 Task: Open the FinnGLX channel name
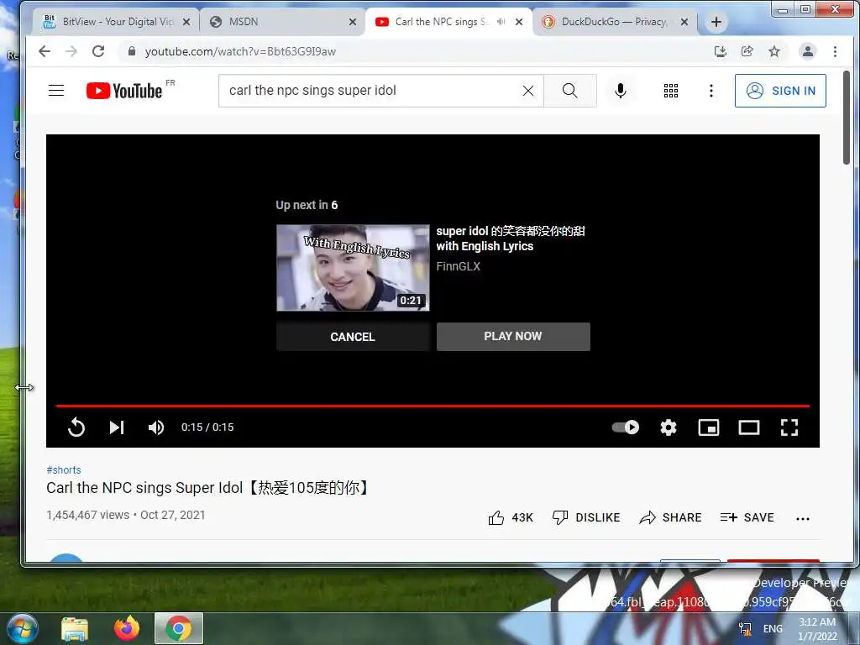458,266
